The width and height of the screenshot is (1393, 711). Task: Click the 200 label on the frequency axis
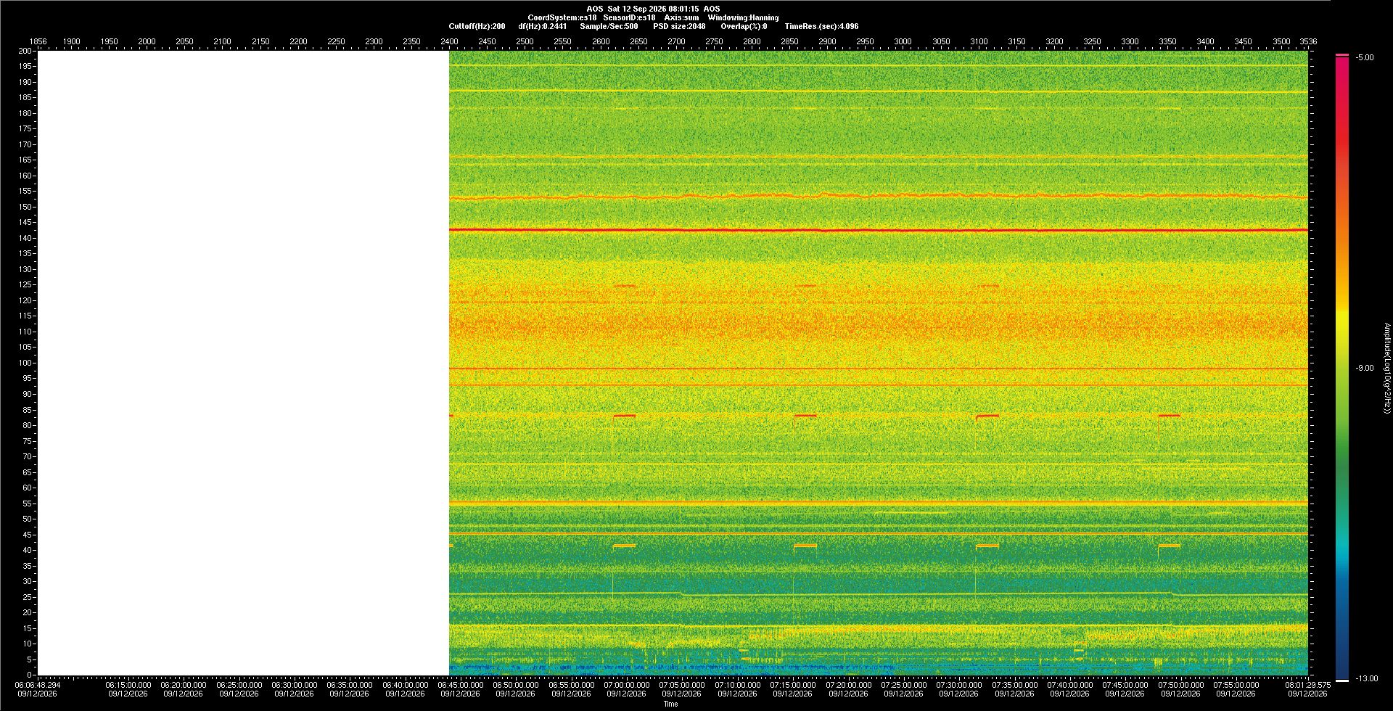click(25, 51)
